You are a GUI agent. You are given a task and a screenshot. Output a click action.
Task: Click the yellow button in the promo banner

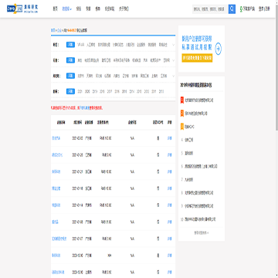click(x=197, y=58)
